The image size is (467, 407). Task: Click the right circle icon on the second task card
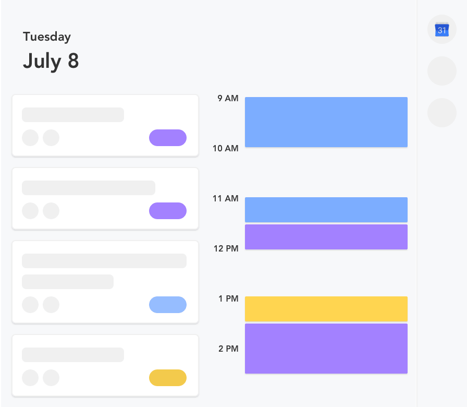[x=51, y=211]
